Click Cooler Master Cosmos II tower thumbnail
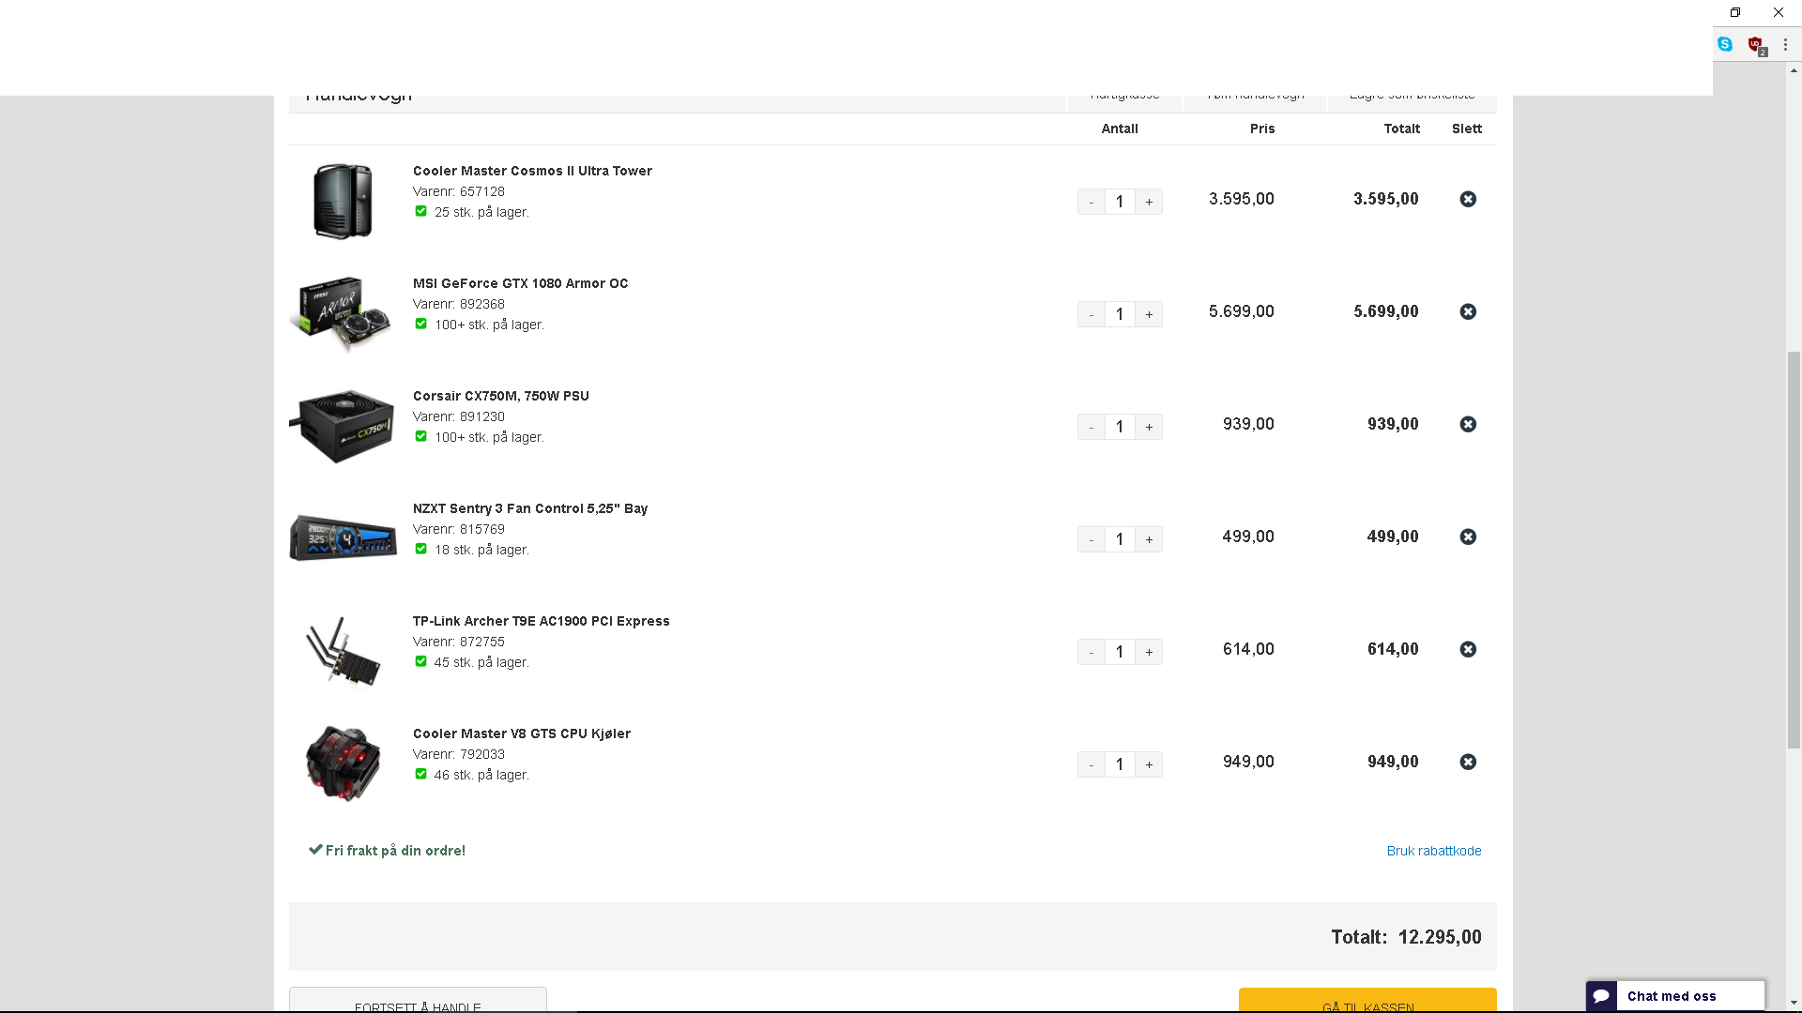 pyautogui.click(x=343, y=201)
